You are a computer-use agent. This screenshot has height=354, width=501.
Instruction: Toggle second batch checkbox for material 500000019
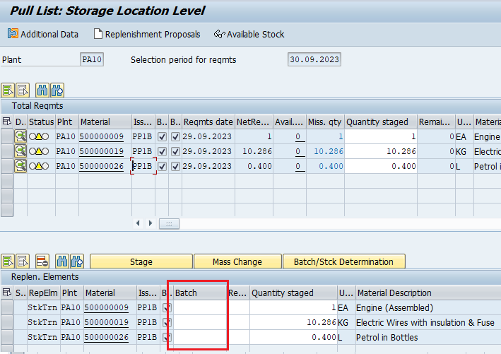click(175, 151)
